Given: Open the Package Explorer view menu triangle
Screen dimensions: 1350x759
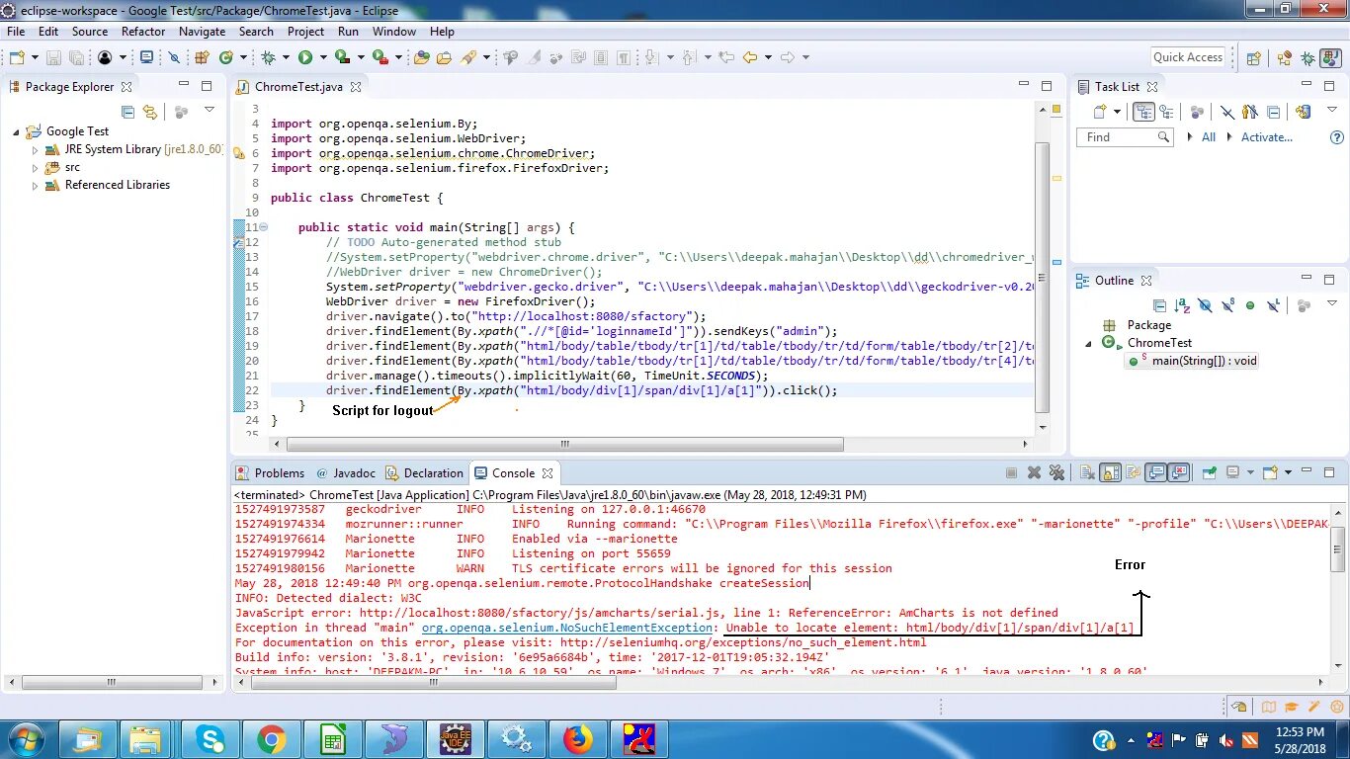Looking at the screenshot, I should (210, 110).
